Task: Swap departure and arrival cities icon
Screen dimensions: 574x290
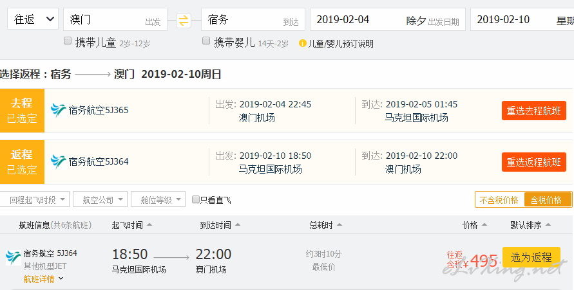Action: pyautogui.click(x=184, y=20)
